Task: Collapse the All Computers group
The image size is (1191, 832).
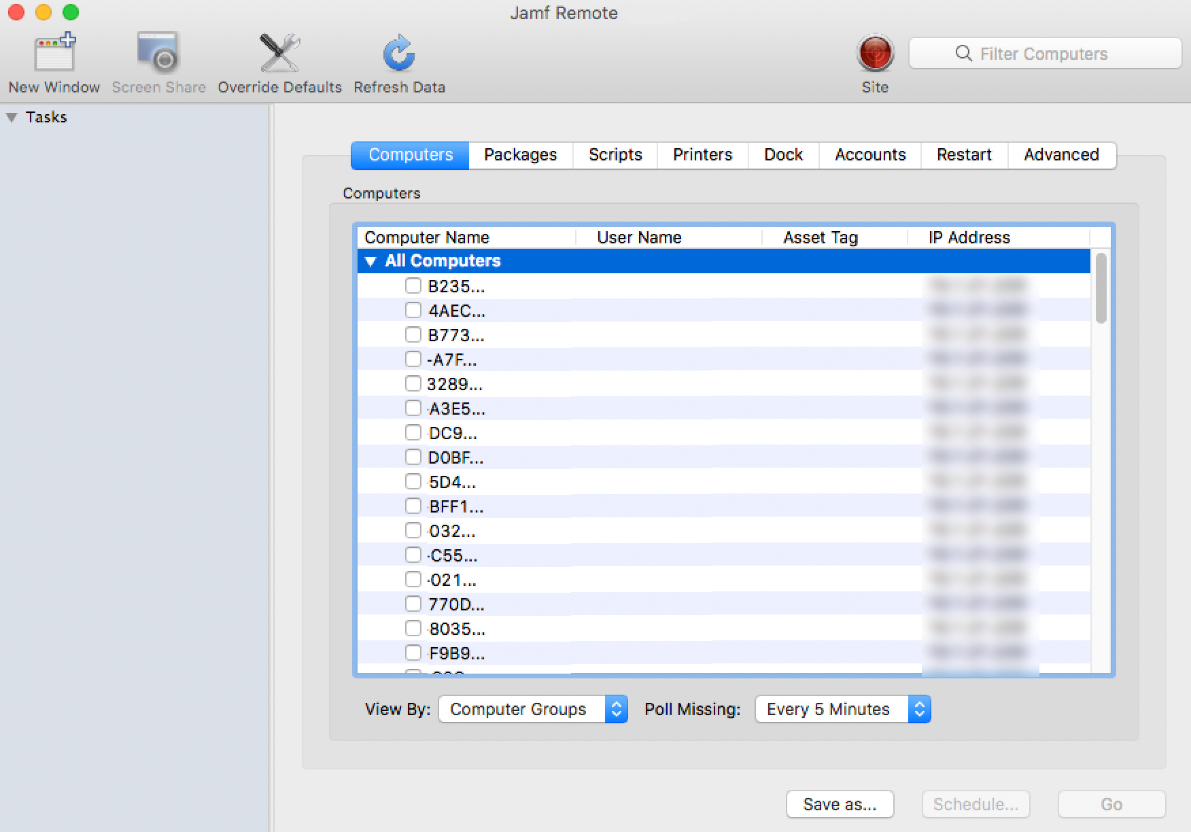Action: click(370, 260)
